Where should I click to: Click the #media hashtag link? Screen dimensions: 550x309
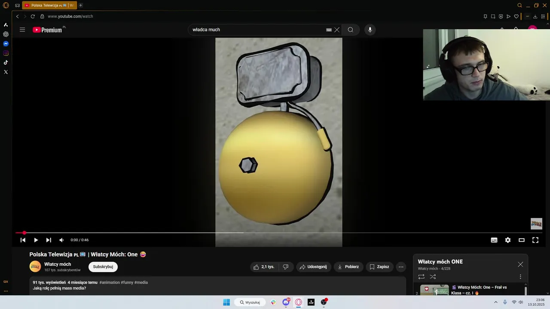pos(141,282)
